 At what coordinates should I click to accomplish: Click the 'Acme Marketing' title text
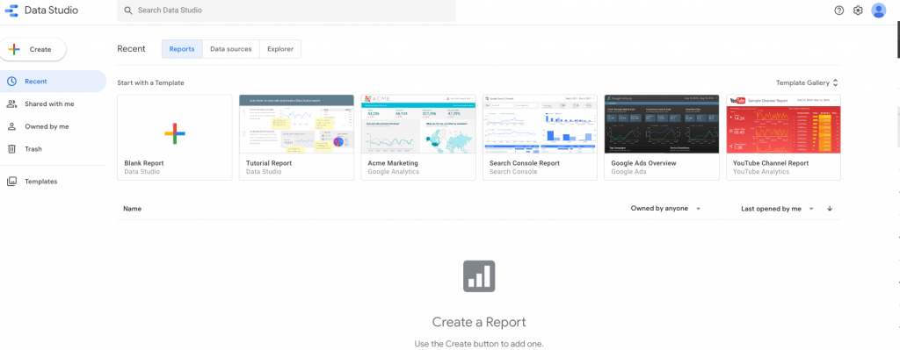click(x=393, y=163)
